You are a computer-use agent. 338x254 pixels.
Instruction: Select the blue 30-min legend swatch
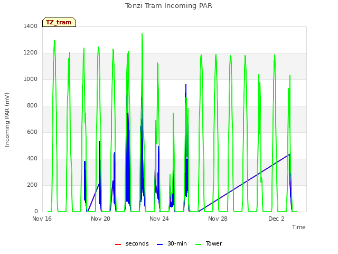pos(159,244)
